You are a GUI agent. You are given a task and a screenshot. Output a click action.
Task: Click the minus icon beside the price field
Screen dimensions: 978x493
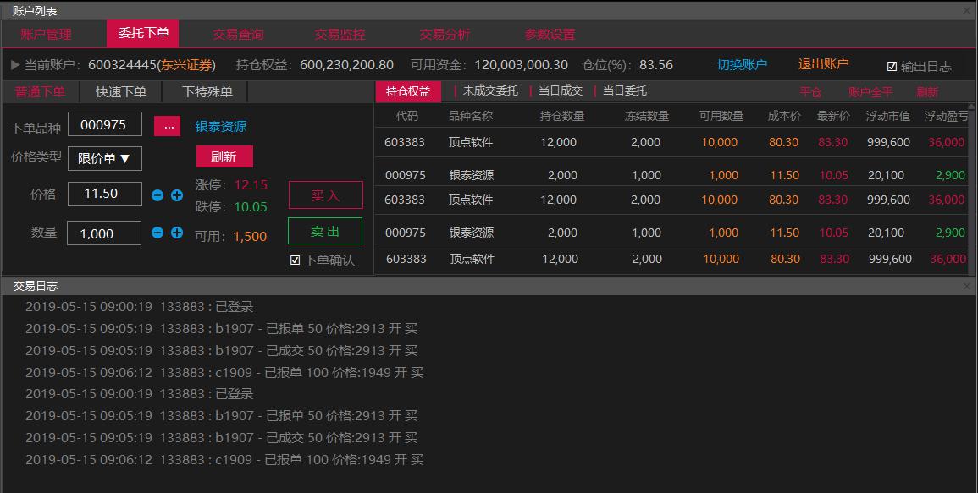[x=157, y=195]
